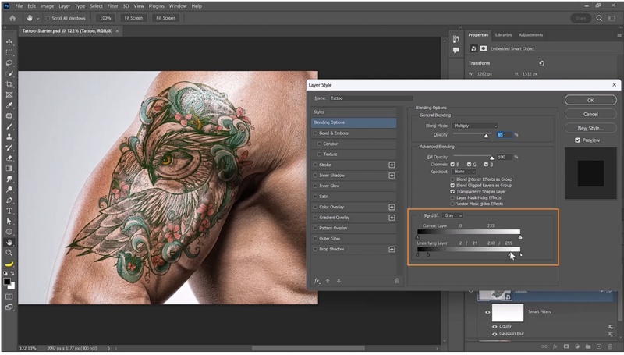Select the Zoom tool in toolbar
The width and height of the screenshot is (624, 355).
[x=9, y=253]
